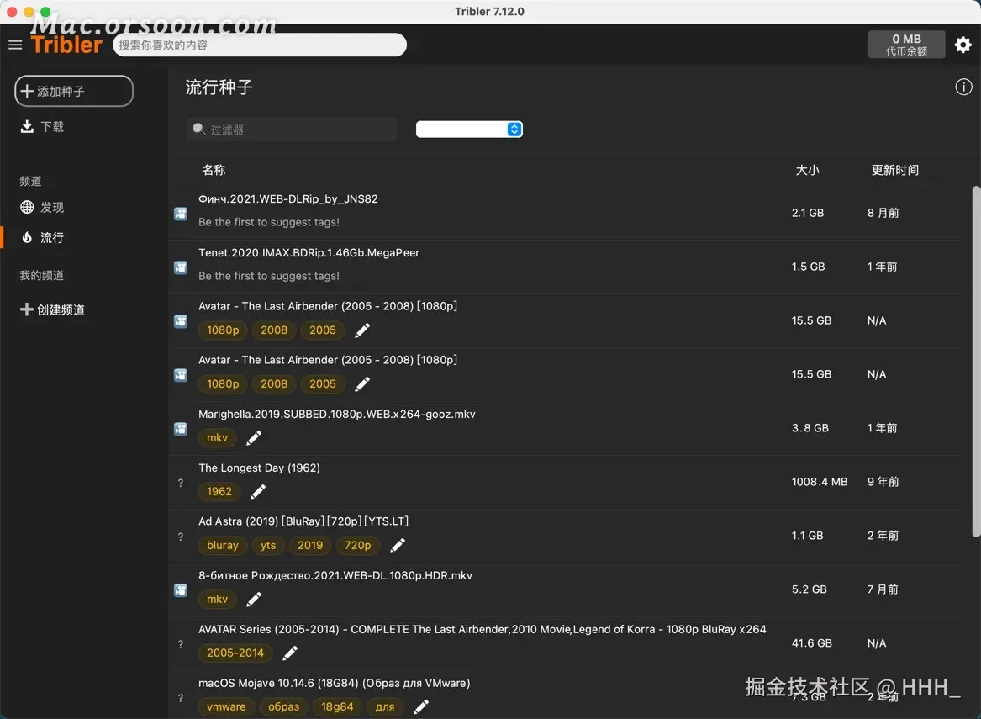Click question mark icon of Ad Astra
This screenshot has width=981, height=719.
coord(181,537)
